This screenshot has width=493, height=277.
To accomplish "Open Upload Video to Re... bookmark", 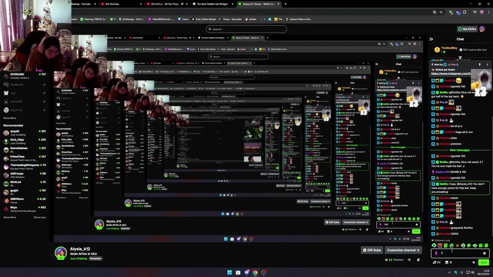I will 298,19.
